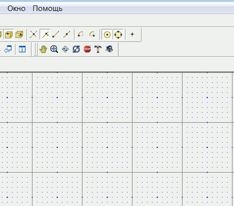The height and width of the screenshot is (206, 234).
Task: Click the split window layout icon
Action: (x=22, y=49)
